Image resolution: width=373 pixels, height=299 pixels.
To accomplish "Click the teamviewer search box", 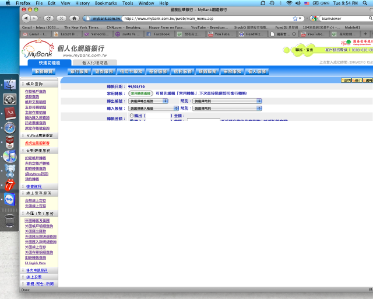I will 345,18.
